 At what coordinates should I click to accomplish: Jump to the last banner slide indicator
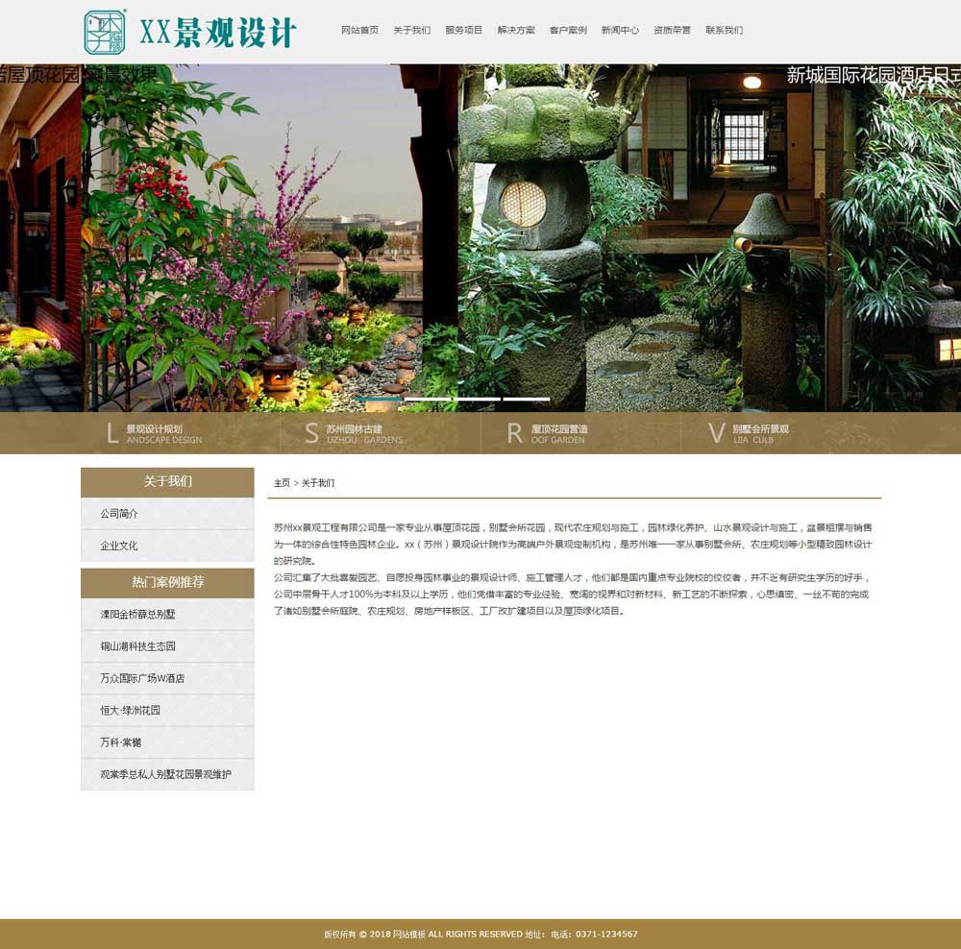pyautogui.click(x=527, y=399)
